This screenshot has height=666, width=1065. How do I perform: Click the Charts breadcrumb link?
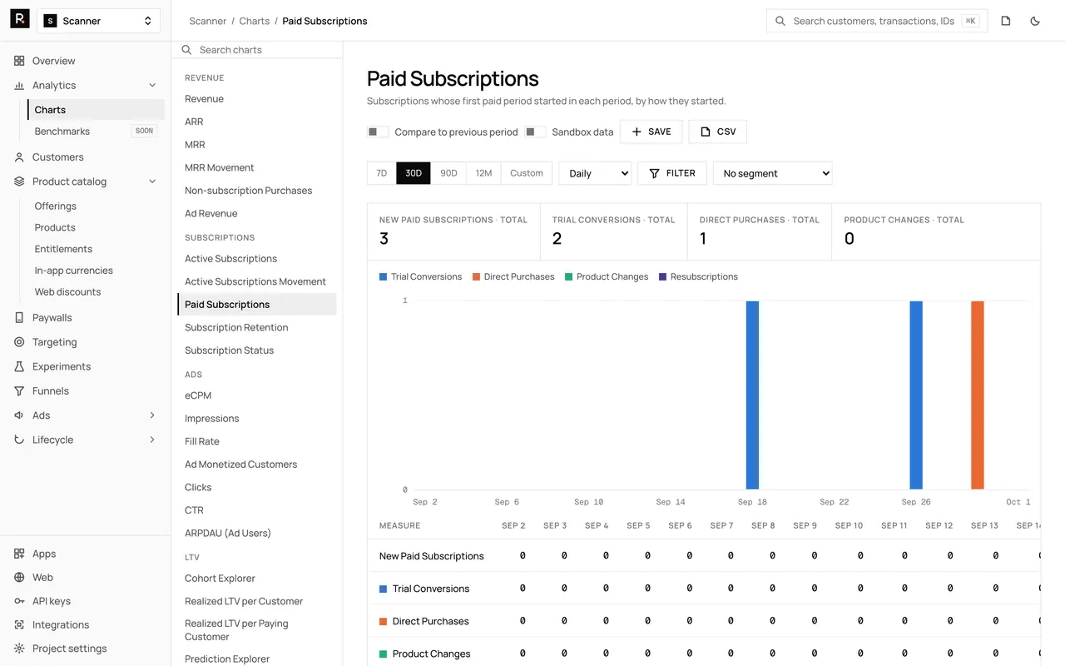255,21
